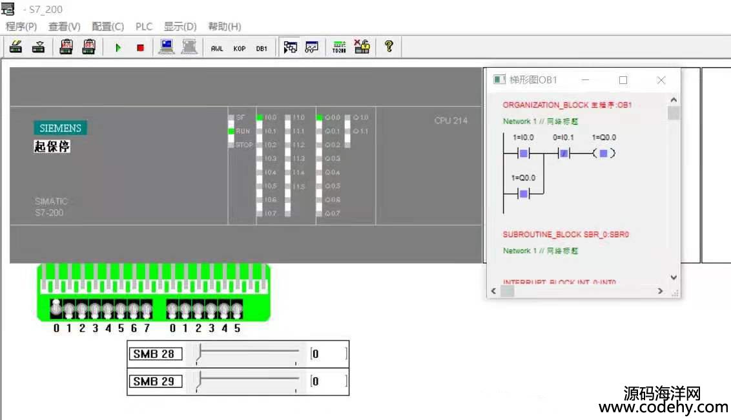This screenshot has height=420, width=731.
Task: Click the I0.0 contact in the ladder diagram
Action: click(x=524, y=153)
